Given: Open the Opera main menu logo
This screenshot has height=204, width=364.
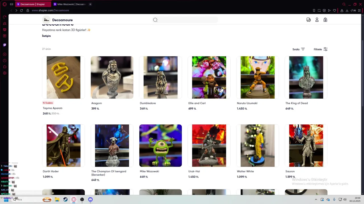Looking at the screenshot, I should coord(5,4).
